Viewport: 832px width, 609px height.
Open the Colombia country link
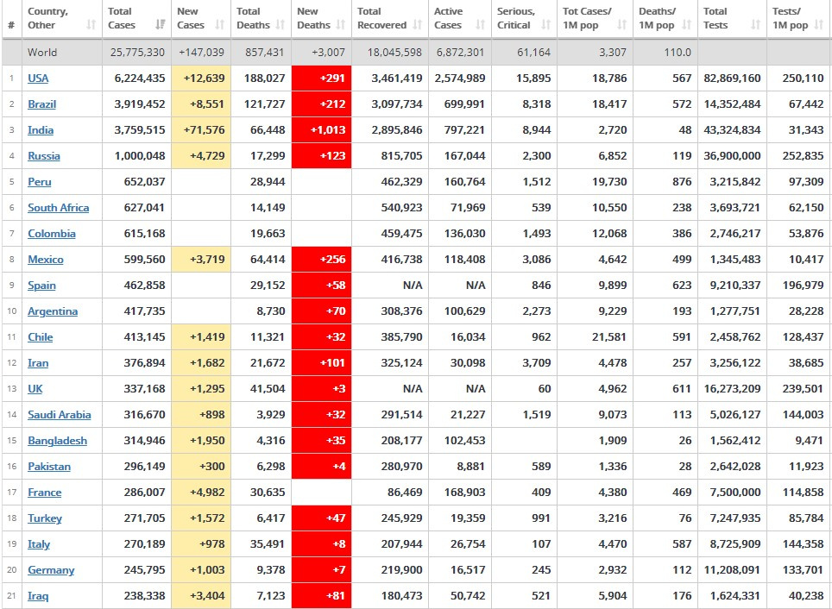click(52, 234)
